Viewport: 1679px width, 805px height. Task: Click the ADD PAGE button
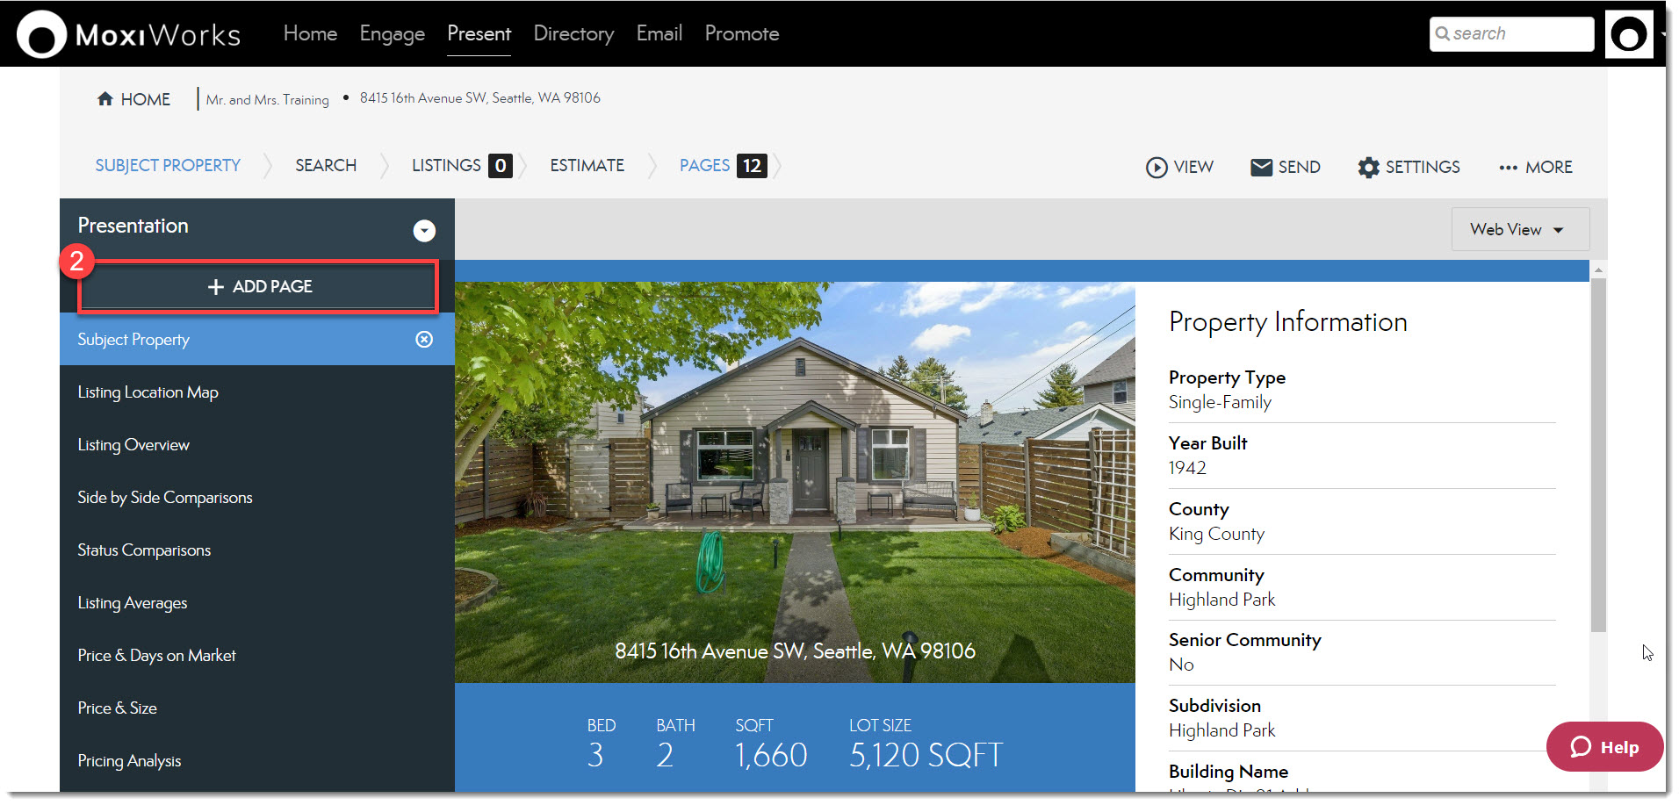point(258,286)
